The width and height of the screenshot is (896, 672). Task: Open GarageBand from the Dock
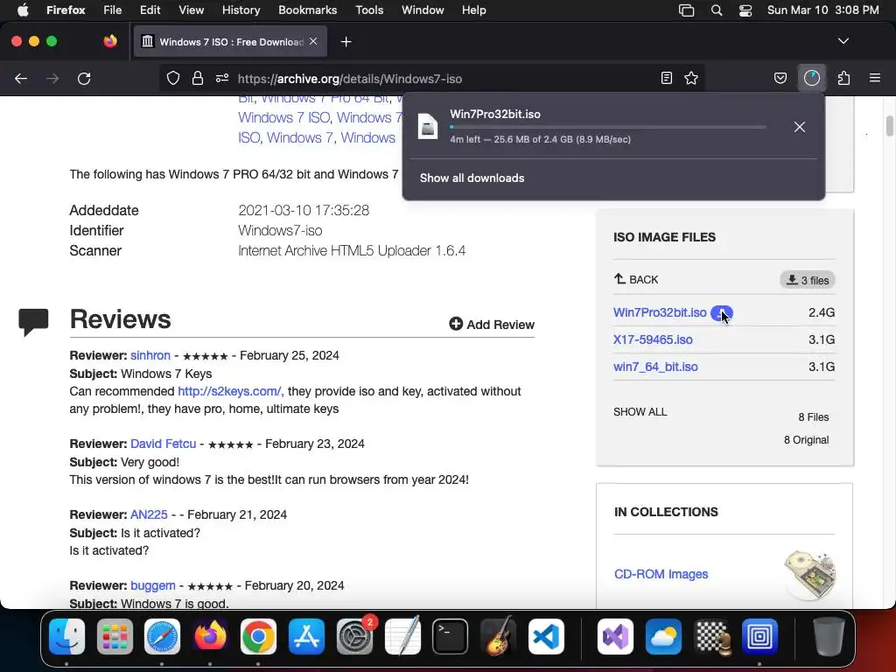point(498,636)
